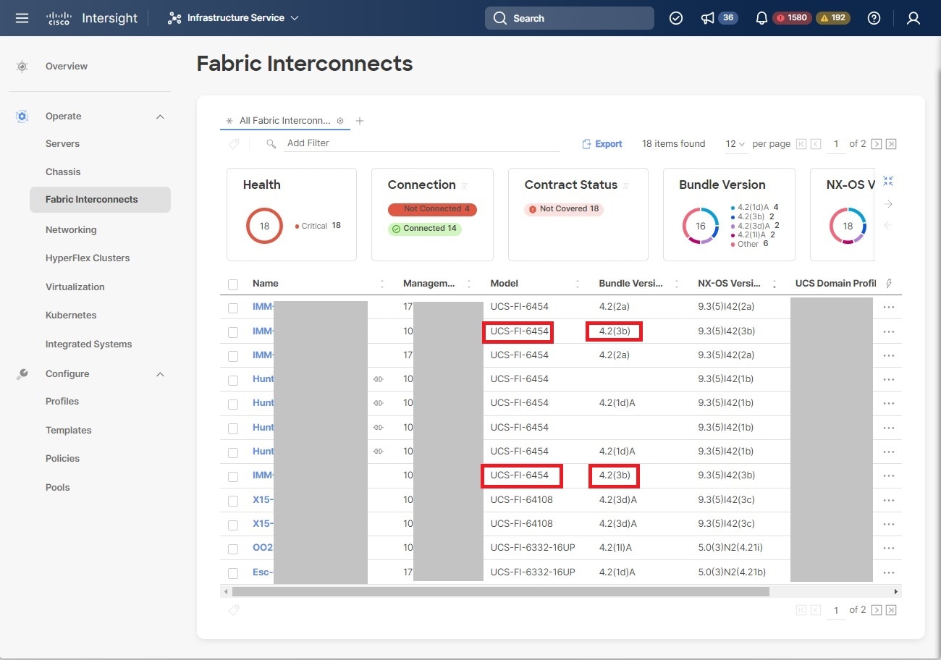The width and height of the screenshot is (941, 660).
Task: Sort by the Model column arrows
Action: pyautogui.click(x=578, y=284)
